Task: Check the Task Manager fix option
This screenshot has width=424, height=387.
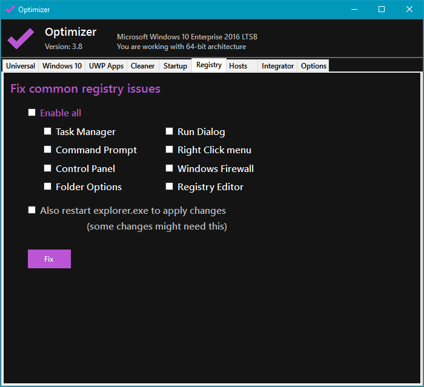Action: click(48, 131)
